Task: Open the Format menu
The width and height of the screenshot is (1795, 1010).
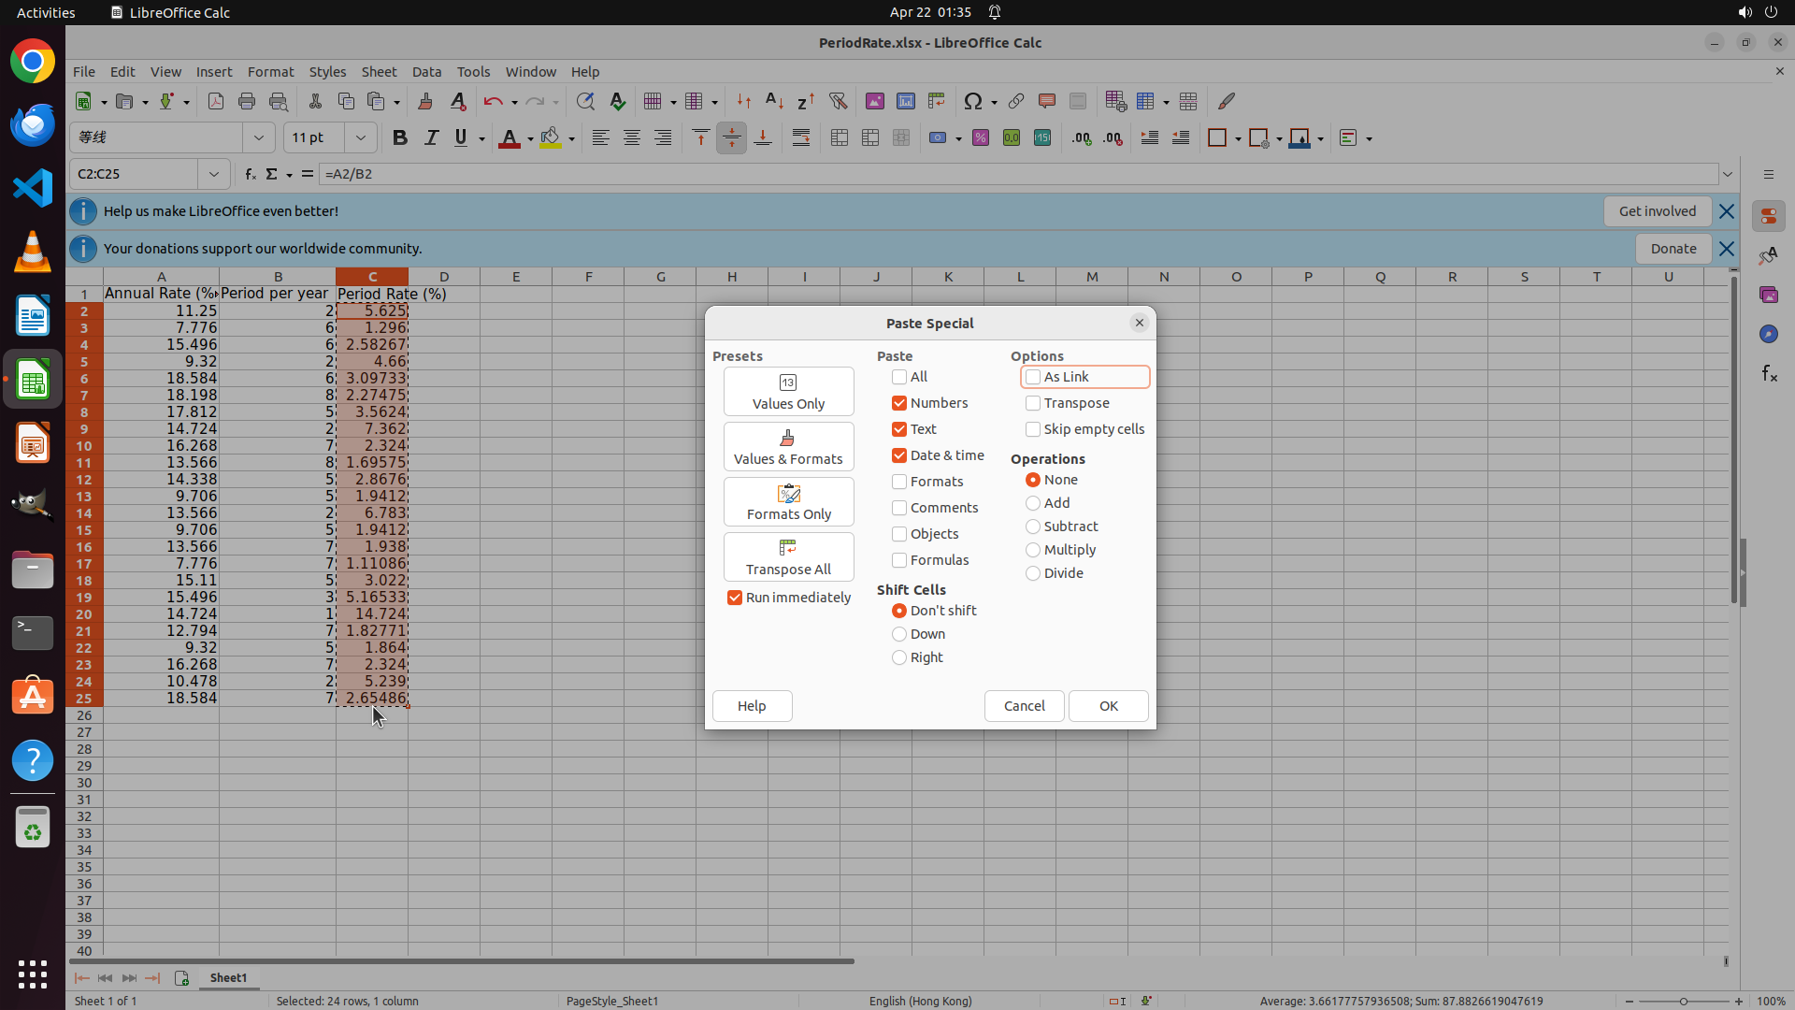Action: [270, 72]
